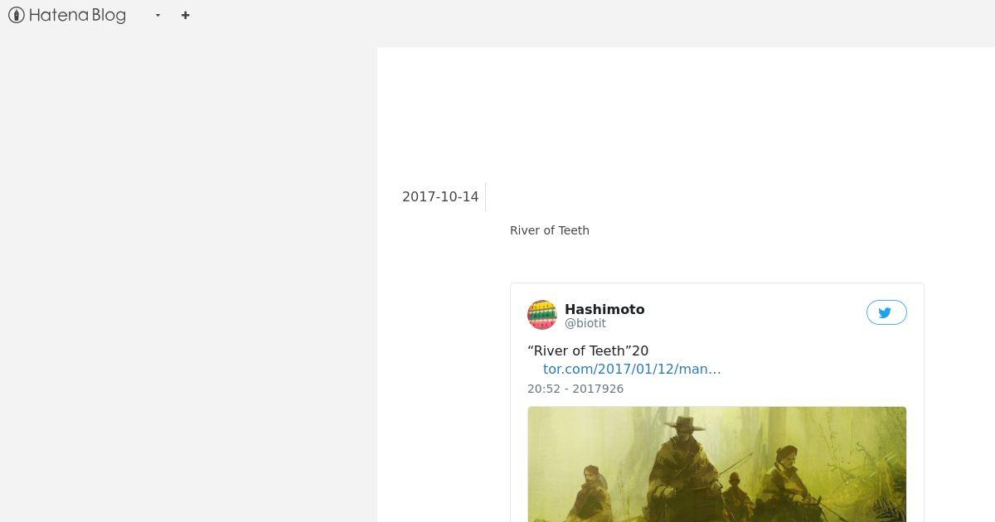Open the tweet timestamp 20:52 link

click(575, 389)
